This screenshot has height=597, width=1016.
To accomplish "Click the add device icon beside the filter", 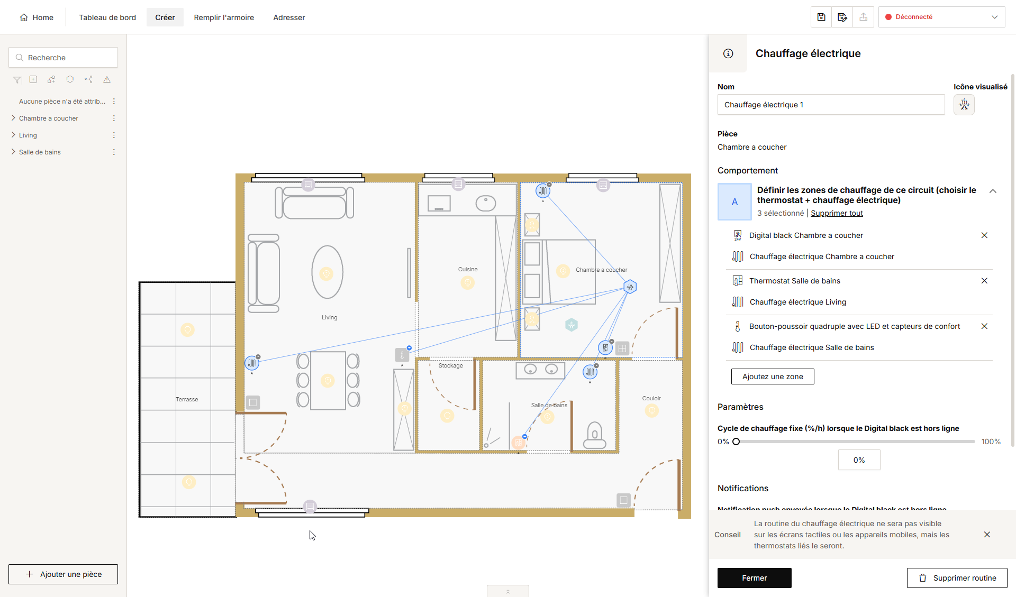I will coord(33,79).
